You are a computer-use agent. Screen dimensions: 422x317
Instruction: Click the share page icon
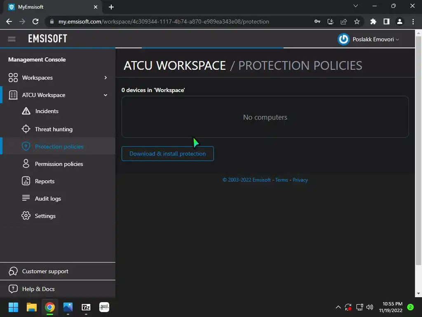[x=344, y=21]
